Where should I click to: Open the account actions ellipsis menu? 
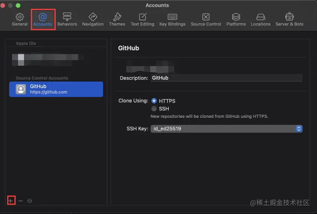[30, 201]
